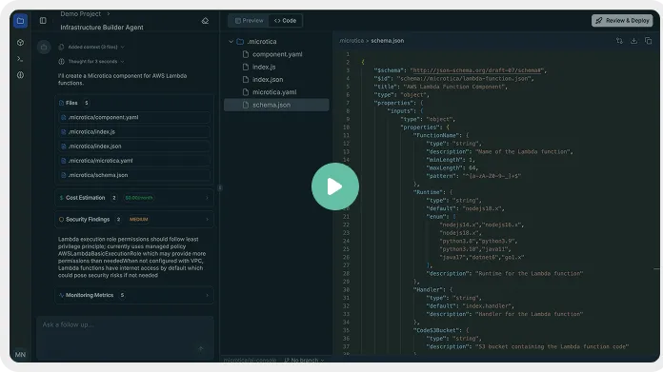Open the folder icon in the left sidebar
This screenshot has width=663, height=372.
click(20, 21)
